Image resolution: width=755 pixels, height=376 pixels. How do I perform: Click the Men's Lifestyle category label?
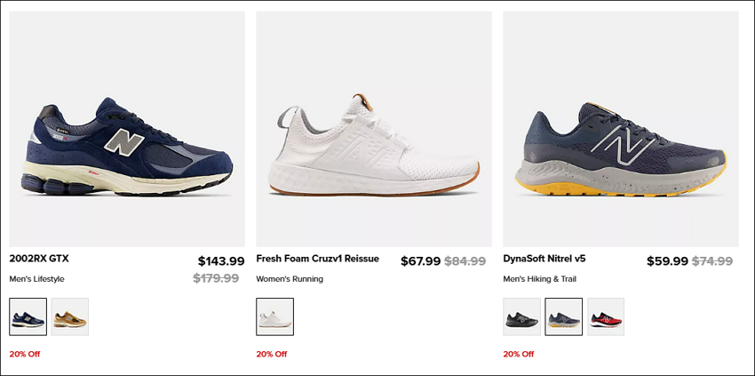coord(36,279)
